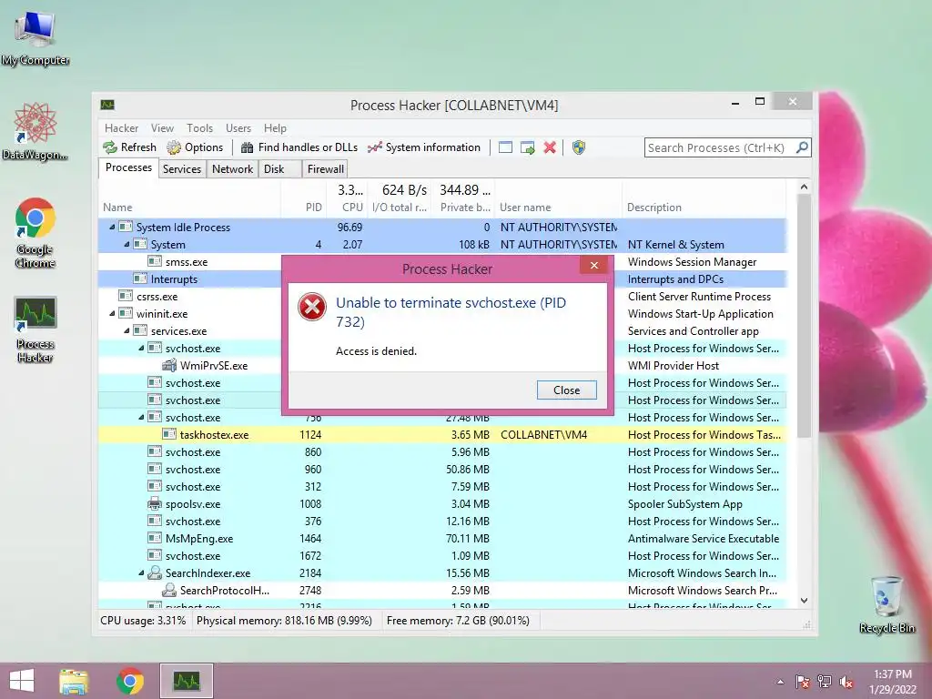Collapse the System Idle Process tree
The image size is (932, 699).
[x=112, y=227]
